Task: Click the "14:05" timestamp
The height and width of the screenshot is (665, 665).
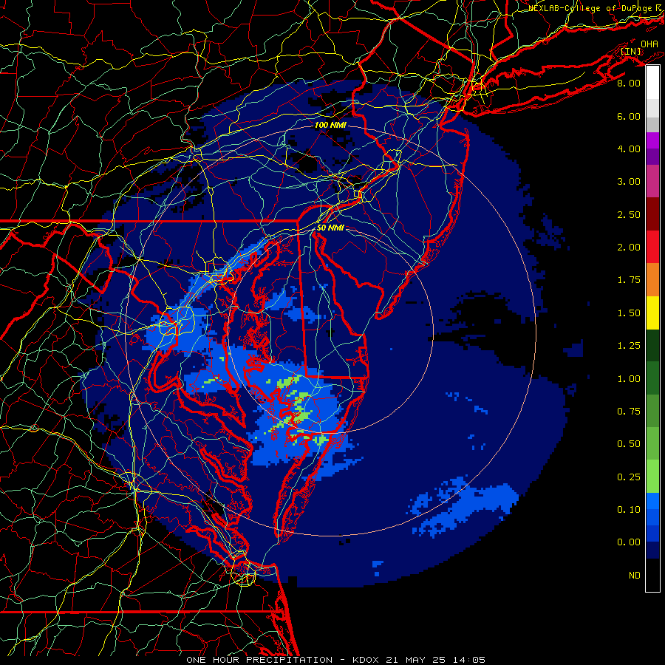Action: point(469,660)
